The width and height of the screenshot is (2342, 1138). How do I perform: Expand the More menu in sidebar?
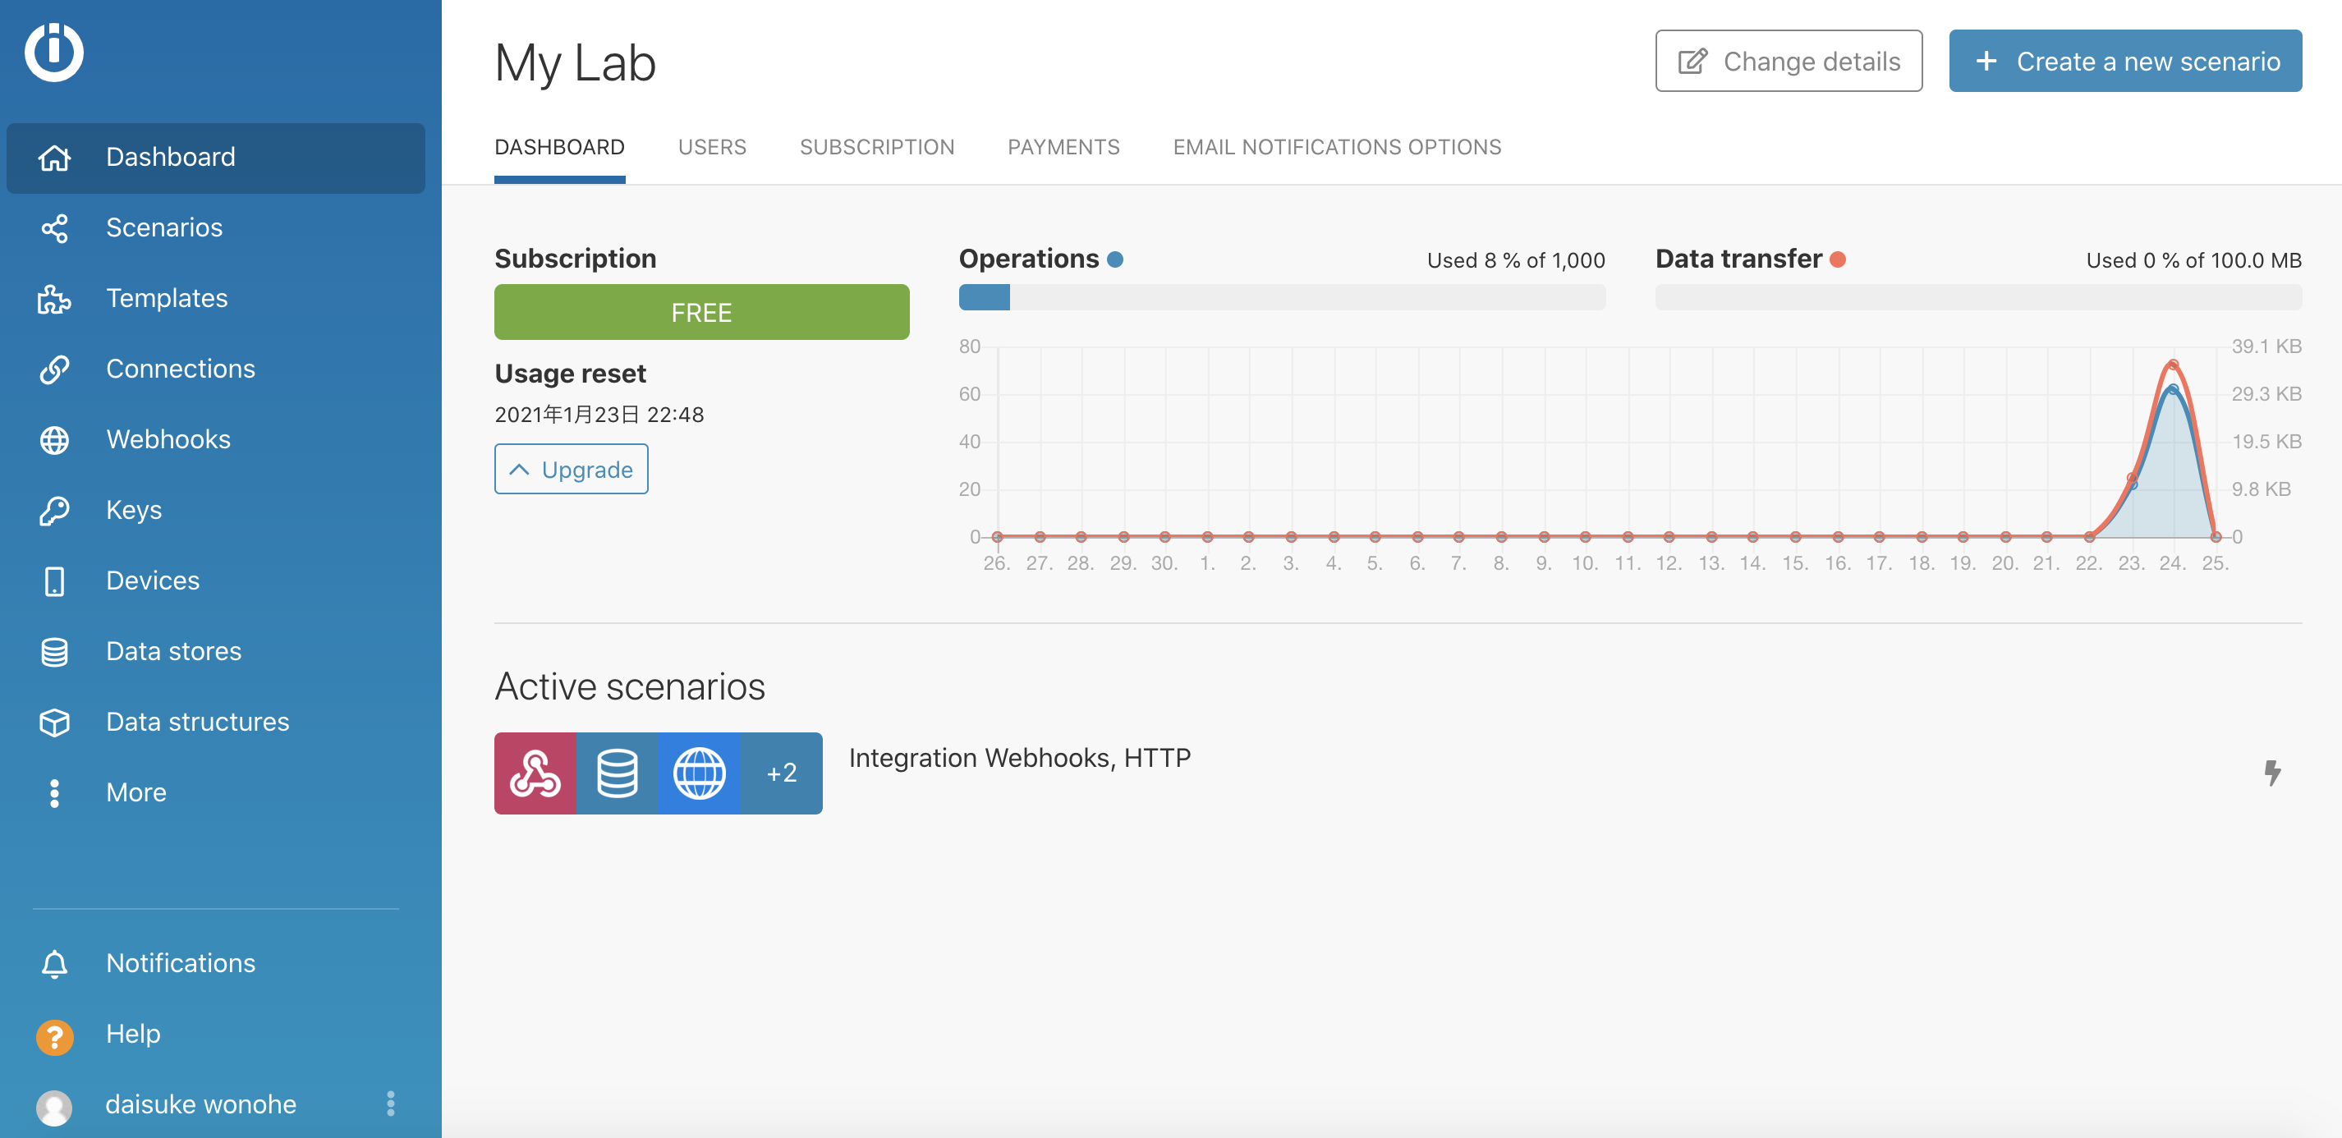(x=135, y=792)
